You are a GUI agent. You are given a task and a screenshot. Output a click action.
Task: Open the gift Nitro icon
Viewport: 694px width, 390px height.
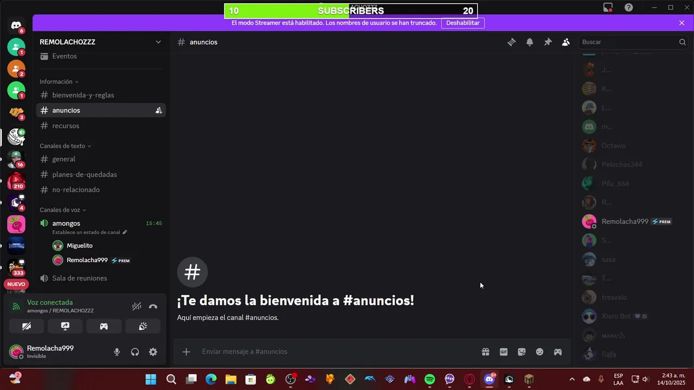[x=485, y=352]
